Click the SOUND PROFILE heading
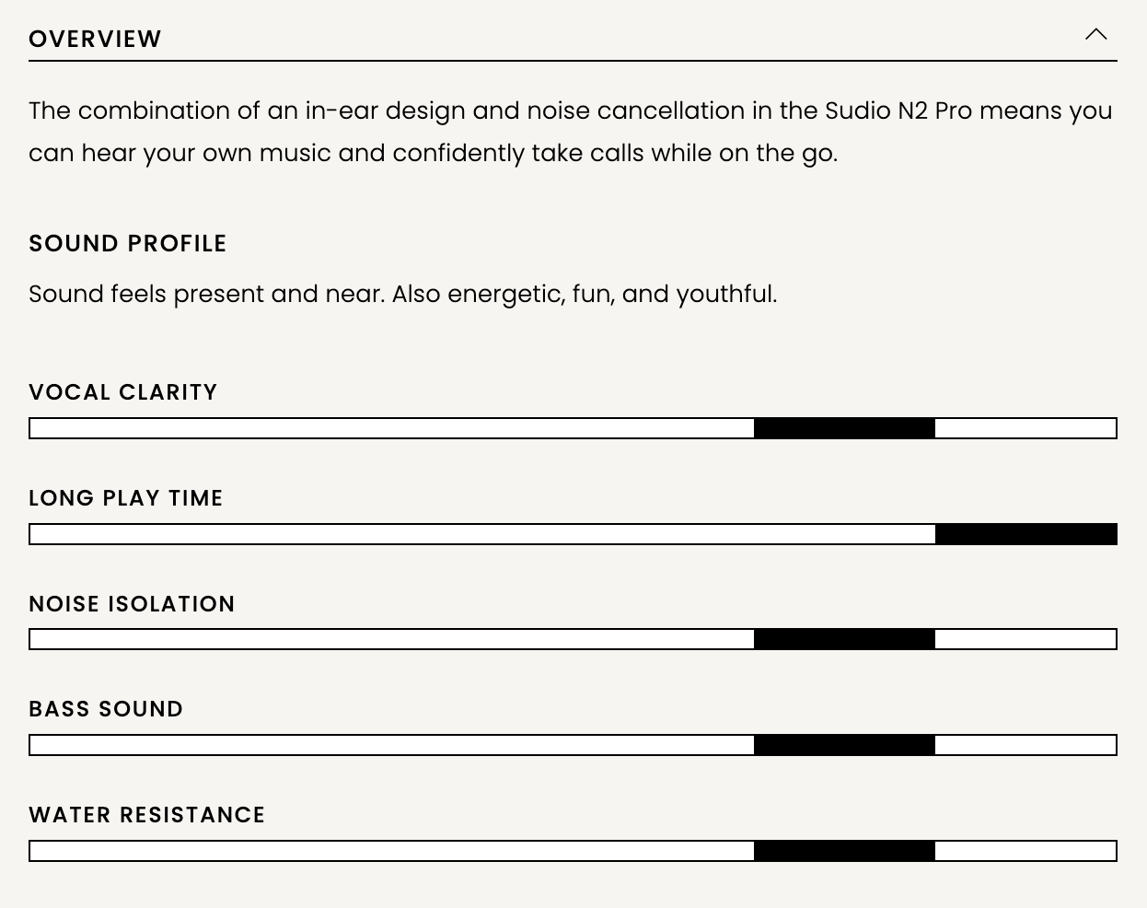Image resolution: width=1147 pixels, height=908 pixels. point(128,243)
